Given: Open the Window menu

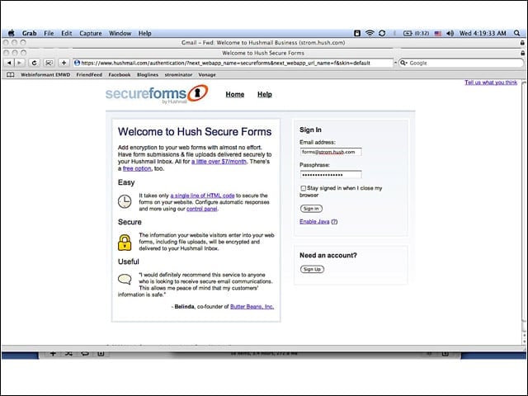Looking at the screenshot, I should [x=120, y=33].
